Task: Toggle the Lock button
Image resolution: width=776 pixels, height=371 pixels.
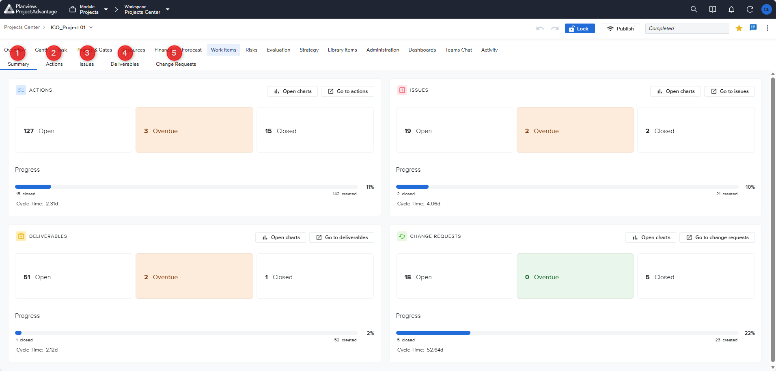Action: [579, 28]
